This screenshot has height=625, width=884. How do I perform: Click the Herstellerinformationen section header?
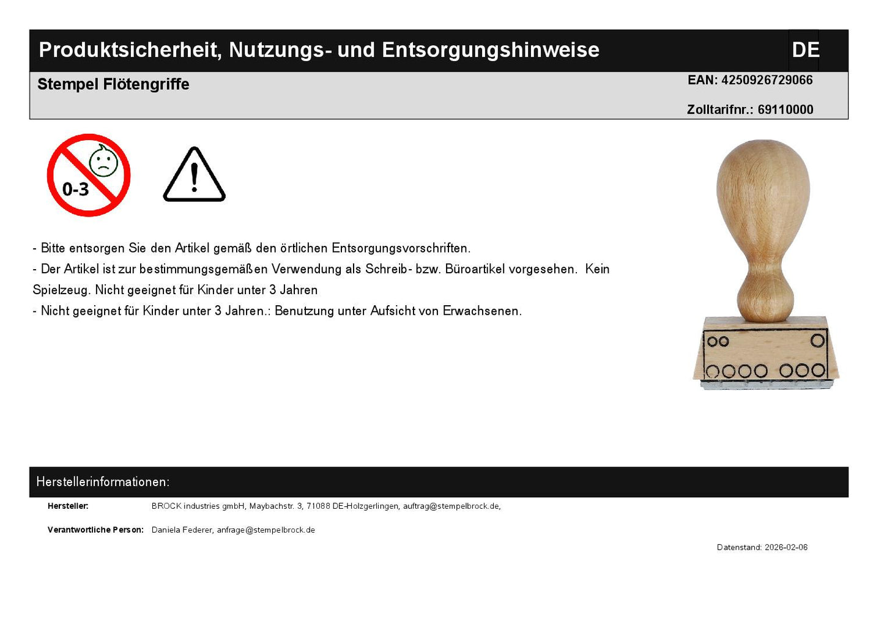point(103,482)
